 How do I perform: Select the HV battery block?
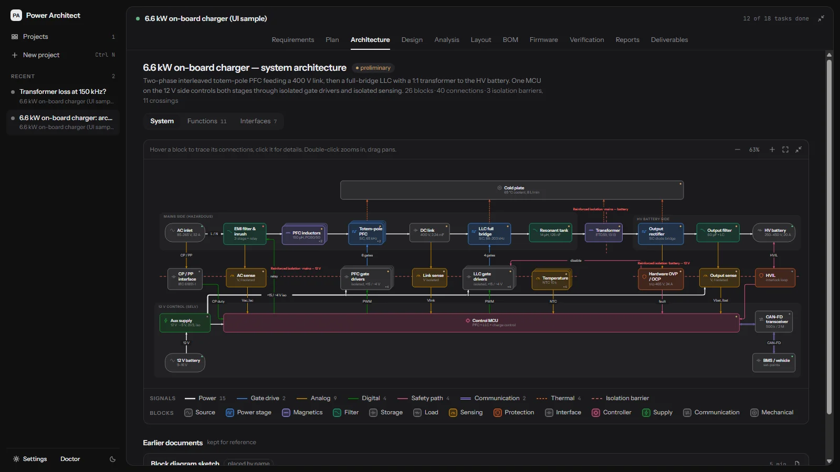pyautogui.click(x=774, y=232)
